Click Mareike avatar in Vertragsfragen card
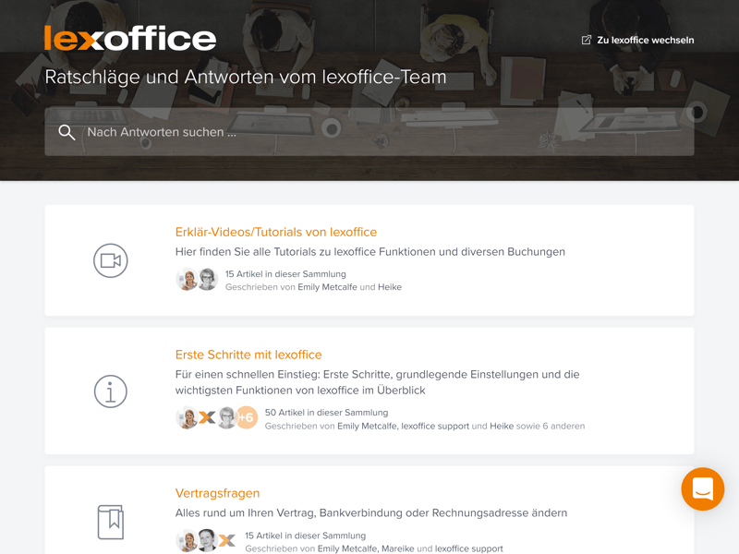 coord(207,540)
